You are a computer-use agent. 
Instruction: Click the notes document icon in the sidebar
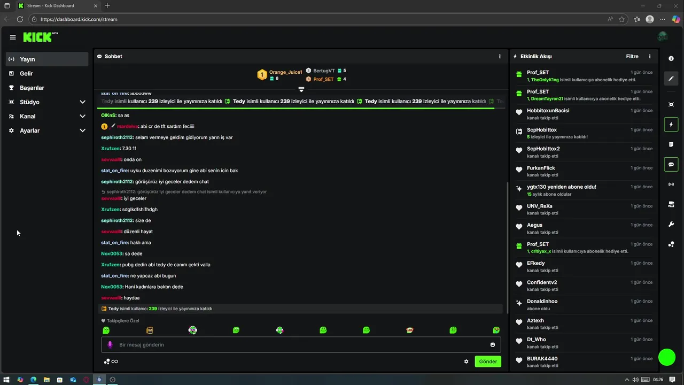(671, 144)
